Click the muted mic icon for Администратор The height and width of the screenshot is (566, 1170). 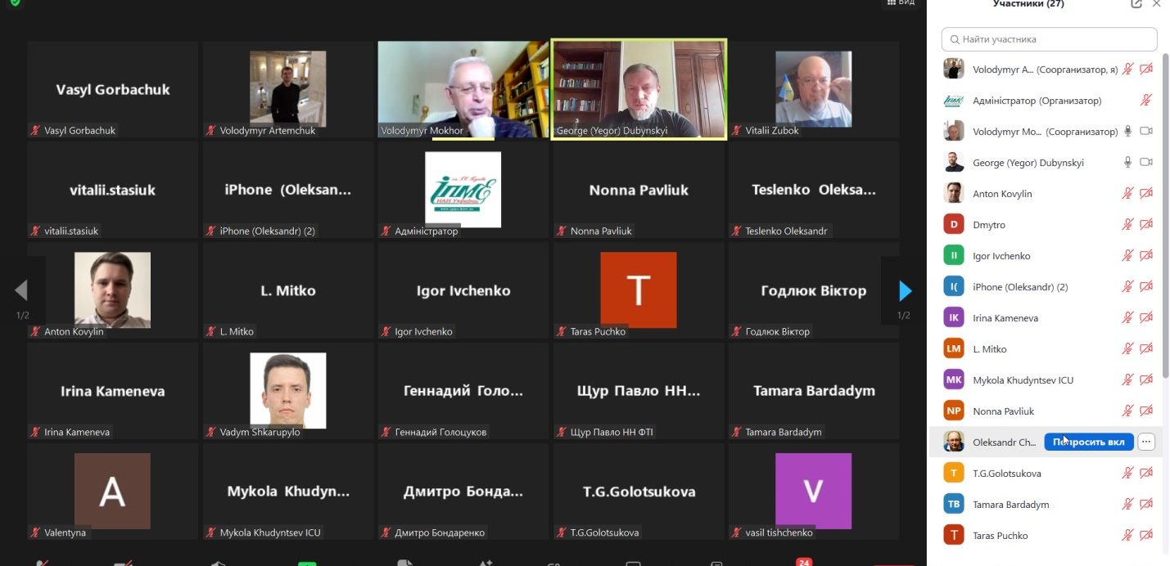[1146, 100]
